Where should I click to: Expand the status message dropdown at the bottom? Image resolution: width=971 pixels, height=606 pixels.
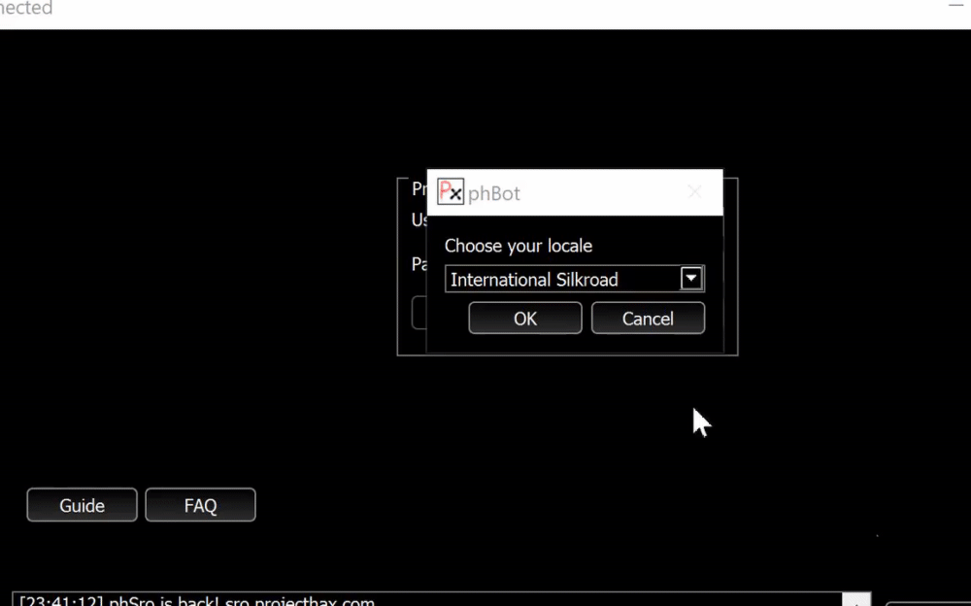click(855, 599)
